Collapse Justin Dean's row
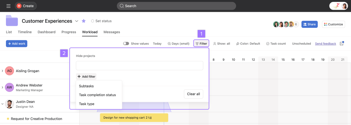This screenshot has width=351, height=125. point(2,104)
